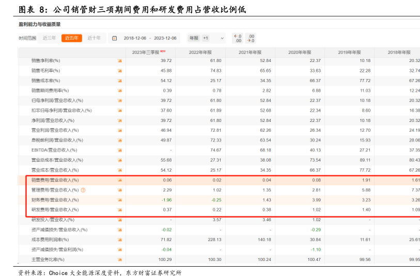This screenshot has height=276, width=420.
Task: Select the 近五年 time range
Action: (x=71, y=38)
